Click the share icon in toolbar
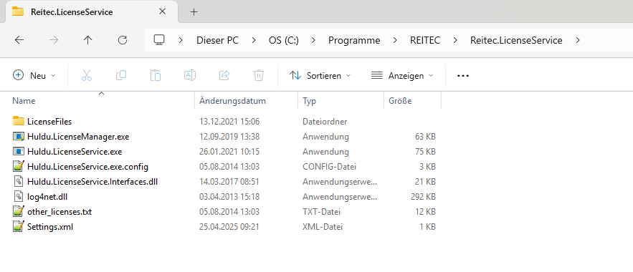The width and height of the screenshot is (633, 272). pos(224,75)
